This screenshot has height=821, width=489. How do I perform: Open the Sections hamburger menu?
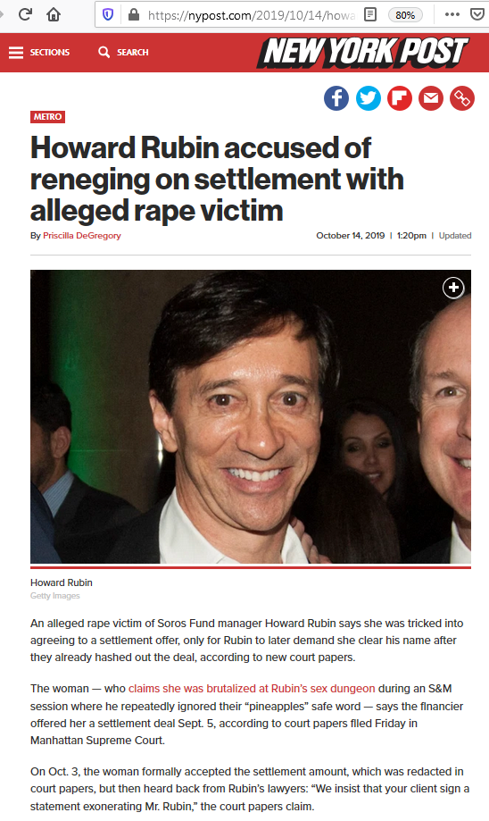coord(39,53)
